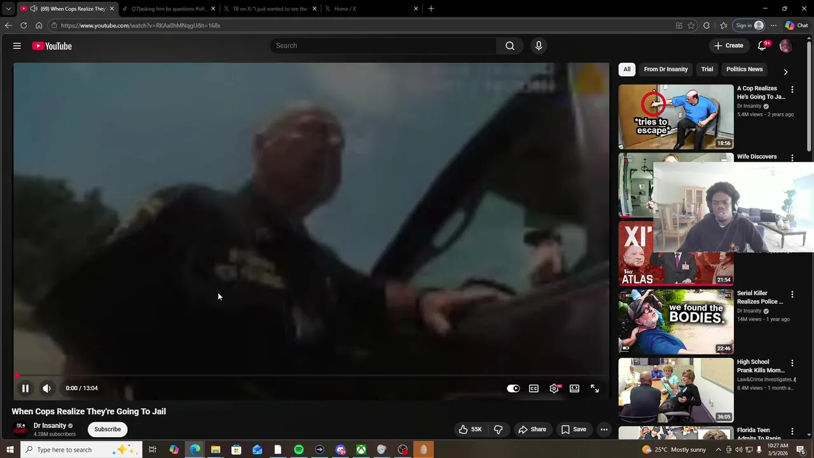Toggle closed captions in the player

(x=534, y=388)
